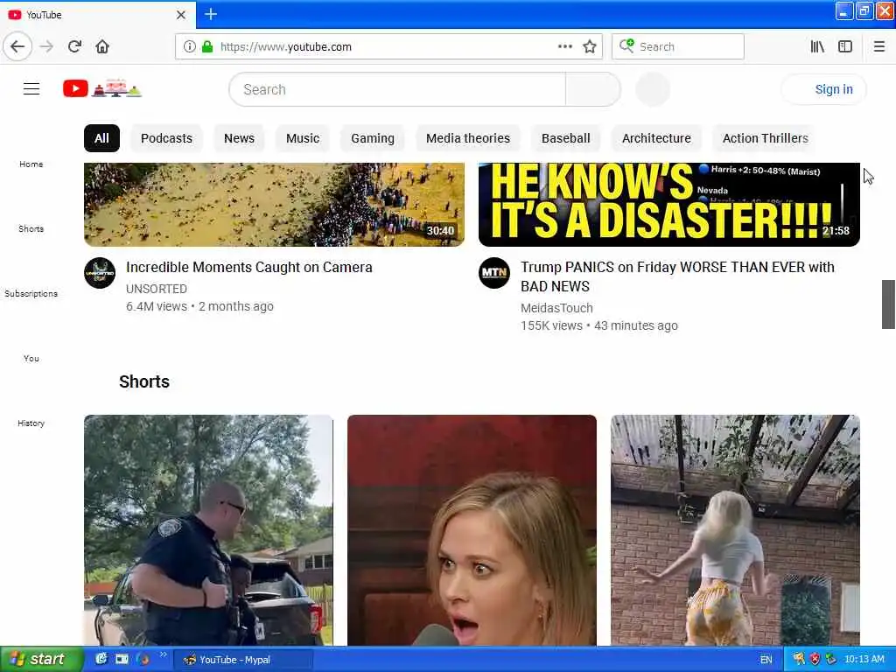
Task: Open YouTube guide hamburger menu
Action: tap(31, 88)
